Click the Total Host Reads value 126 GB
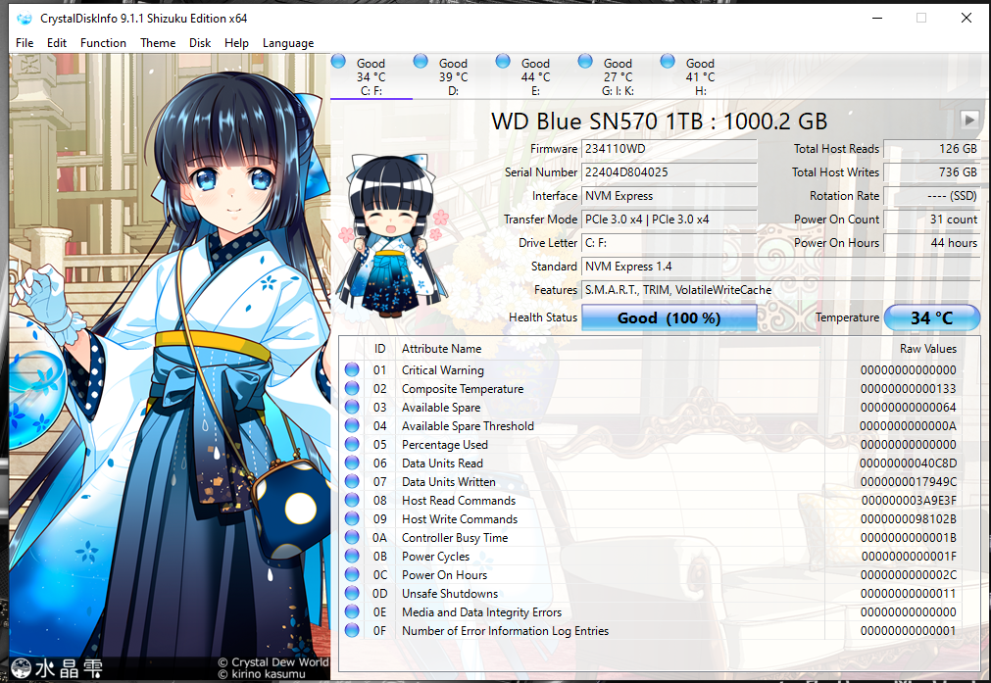Viewport: 991px width, 683px height. [931, 149]
